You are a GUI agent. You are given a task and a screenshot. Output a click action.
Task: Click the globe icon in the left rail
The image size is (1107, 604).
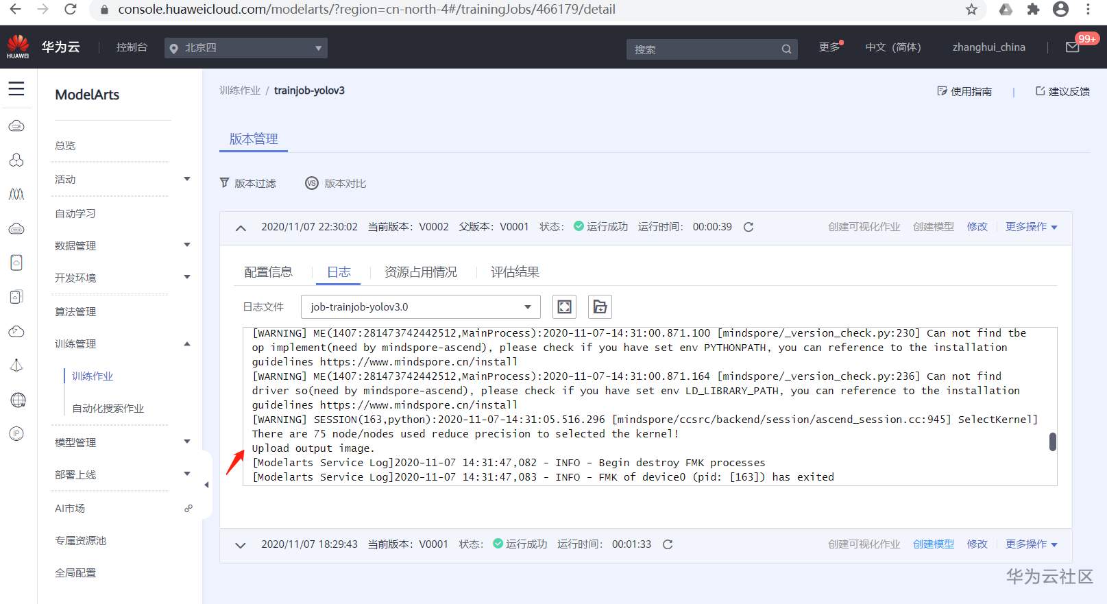tap(18, 400)
